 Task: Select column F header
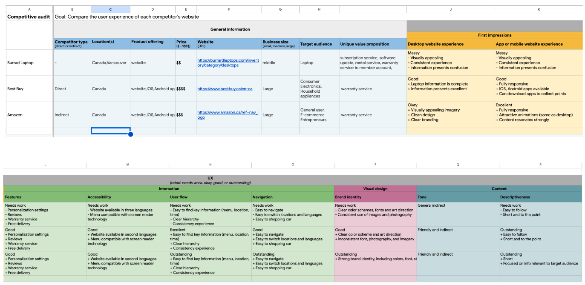tap(229, 9)
